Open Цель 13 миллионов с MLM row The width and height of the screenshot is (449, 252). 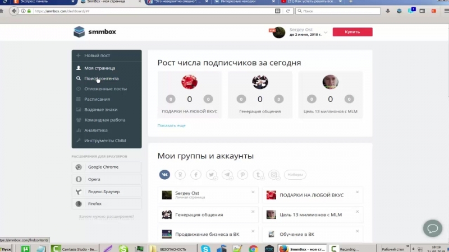pos(313,214)
